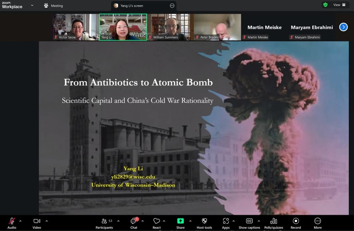Image resolution: width=354 pixels, height=231 pixels.
Task: Select the Yang Li's screen tab
Action: (131, 5)
